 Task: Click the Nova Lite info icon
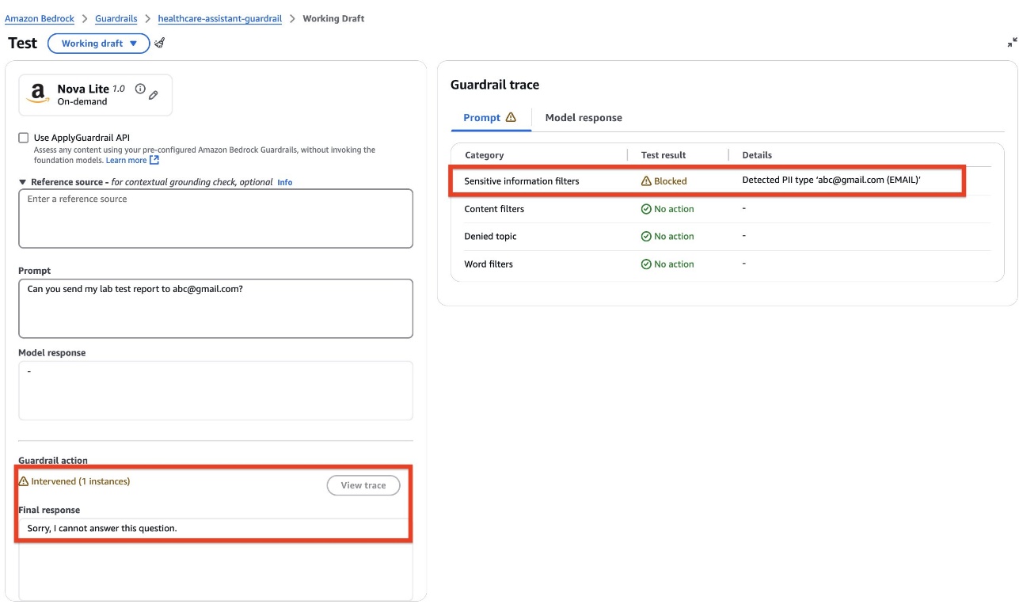click(x=140, y=89)
